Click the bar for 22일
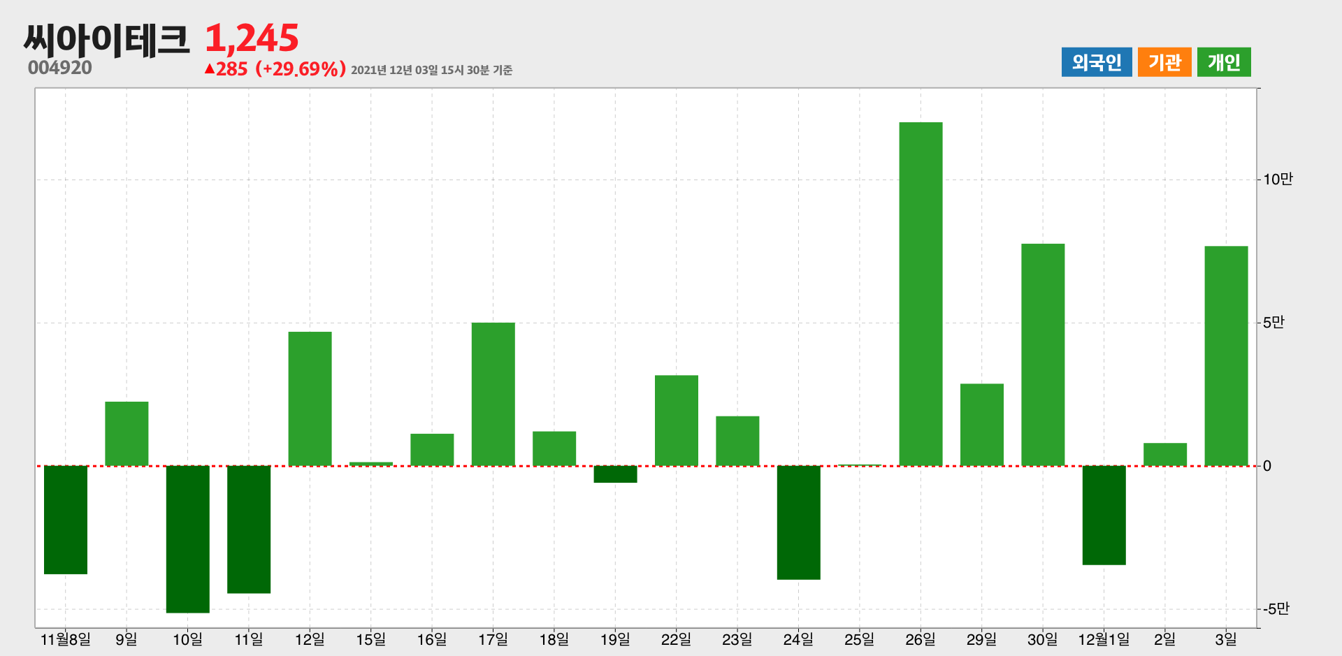This screenshot has height=656, width=1342. coord(677,421)
